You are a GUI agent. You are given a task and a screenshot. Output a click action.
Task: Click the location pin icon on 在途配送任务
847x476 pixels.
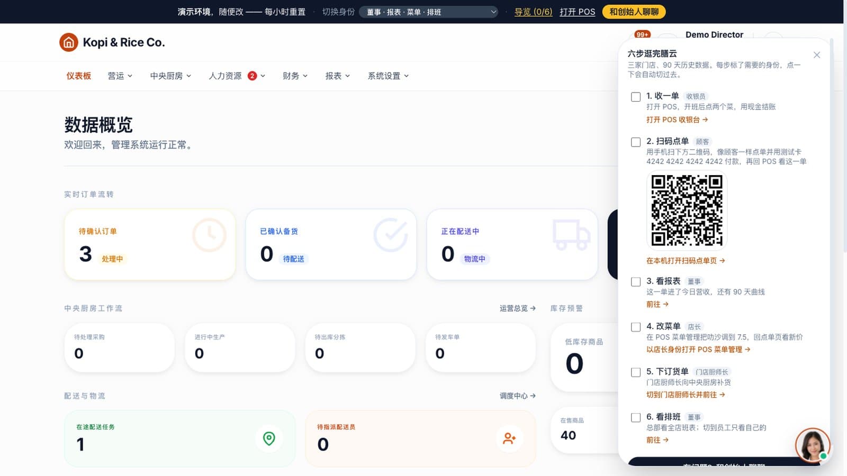coord(269,438)
